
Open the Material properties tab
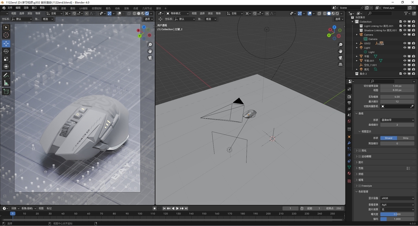349,173
